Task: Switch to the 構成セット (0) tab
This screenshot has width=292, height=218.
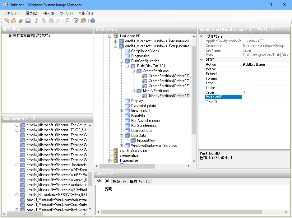Action: point(140,181)
